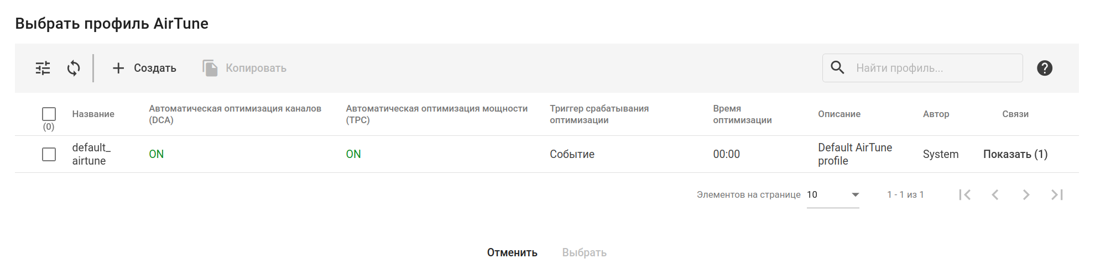
Task: Click the Выбрать button
Action: [584, 252]
